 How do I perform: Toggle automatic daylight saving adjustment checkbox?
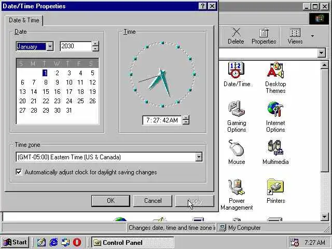pyautogui.click(x=19, y=172)
